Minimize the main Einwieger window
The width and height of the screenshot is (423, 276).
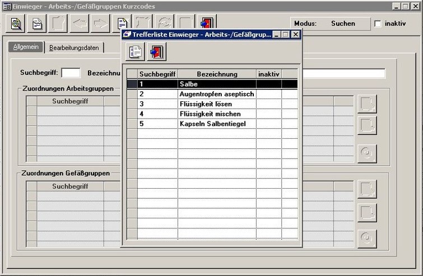pyautogui.click(x=396, y=6)
